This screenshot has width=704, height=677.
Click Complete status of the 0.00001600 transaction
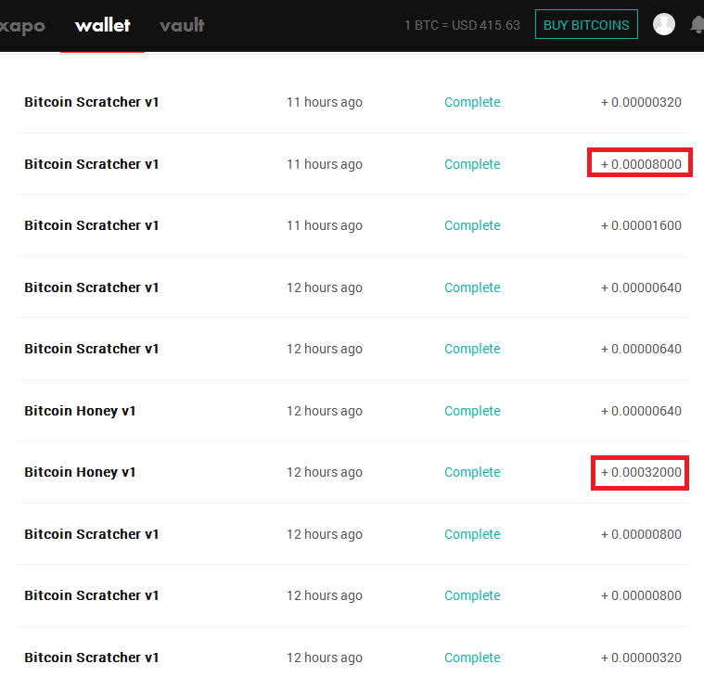(472, 225)
